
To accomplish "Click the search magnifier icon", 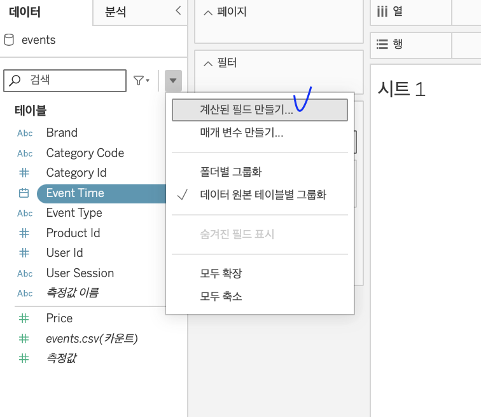I will (x=15, y=80).
